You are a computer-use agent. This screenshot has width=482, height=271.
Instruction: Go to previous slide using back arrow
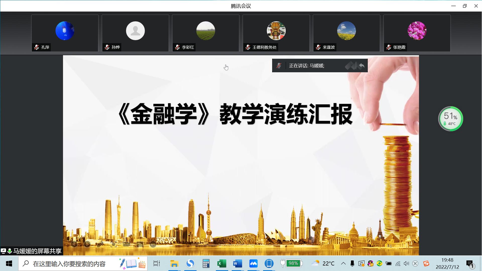point(74,244)
